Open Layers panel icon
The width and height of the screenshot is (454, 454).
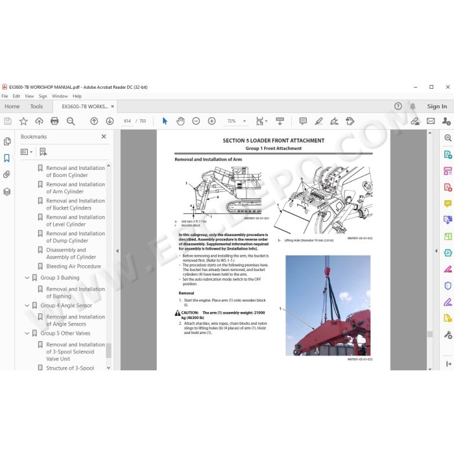click(x=7, y=191)
